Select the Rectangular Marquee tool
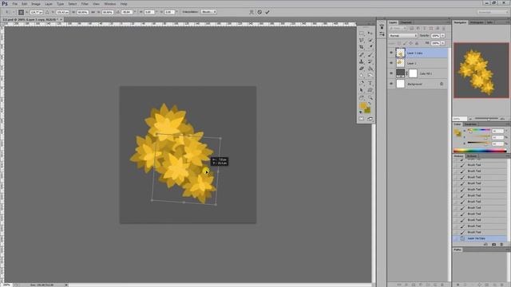 pos(362,33)
